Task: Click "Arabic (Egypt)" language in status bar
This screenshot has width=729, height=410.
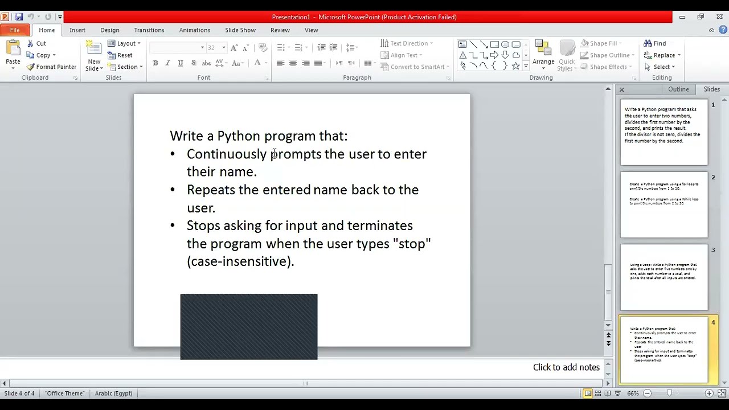Action: pyautogui.click(x=113, y=393)
